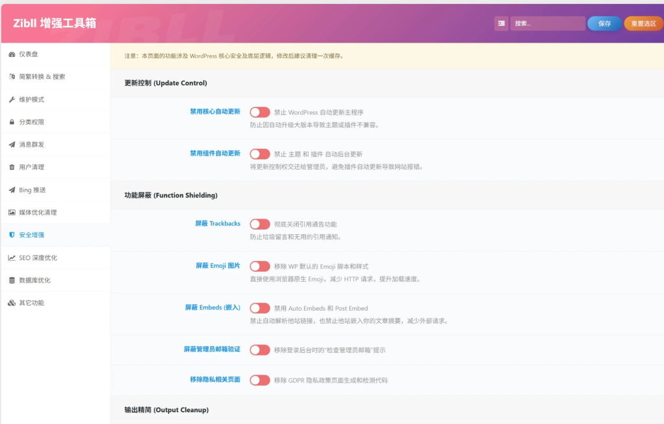Toggle 屏蔽 Trackbacks switch
The height and width of the screenshot is (424, 664).
[x=259, y=224]
